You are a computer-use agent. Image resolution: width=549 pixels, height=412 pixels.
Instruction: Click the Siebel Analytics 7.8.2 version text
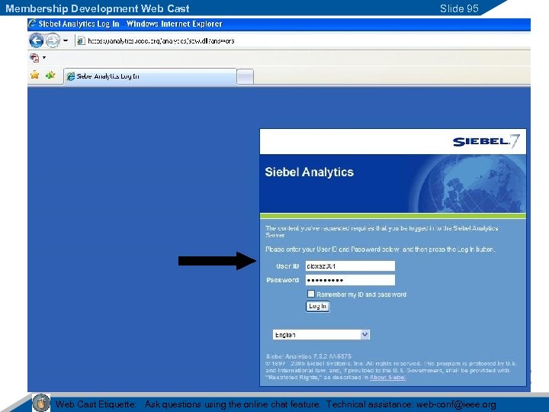309,356
